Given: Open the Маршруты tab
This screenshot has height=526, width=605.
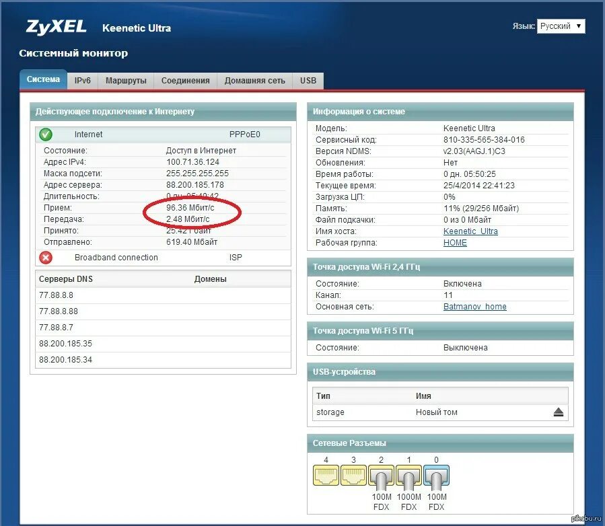Looking at the screenshot, I should 126,81.
